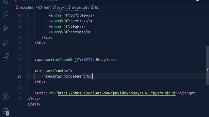The image size is (209, 117).
Task: Click line number 33 in gutter
Action: pyautogui.click(x=19, y=93)
